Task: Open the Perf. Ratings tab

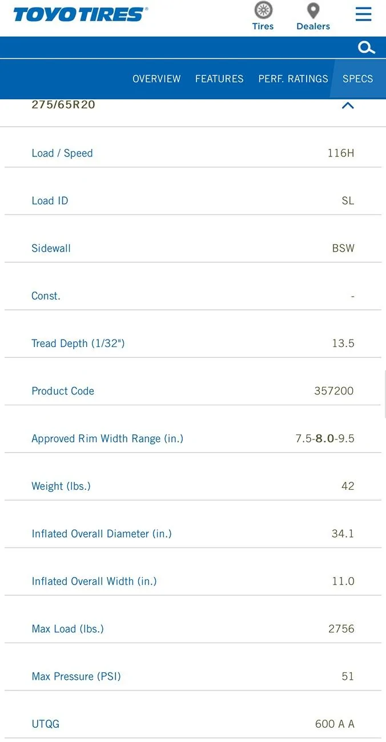Action: coord(293,79)
